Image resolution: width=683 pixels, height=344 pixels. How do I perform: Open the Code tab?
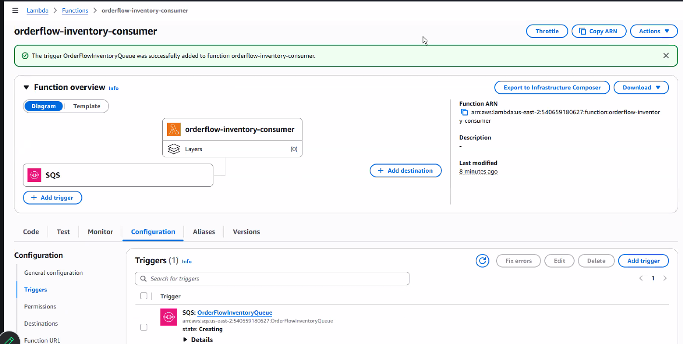[x=31, y=232]
